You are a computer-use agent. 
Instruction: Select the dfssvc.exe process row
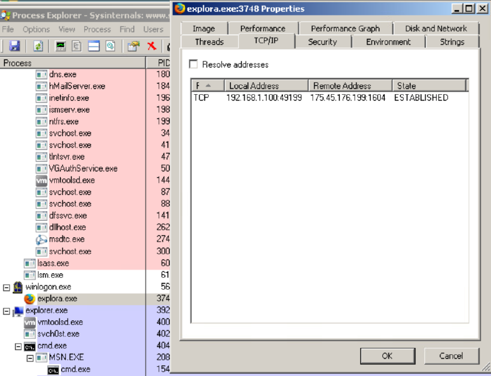[85, 216]
